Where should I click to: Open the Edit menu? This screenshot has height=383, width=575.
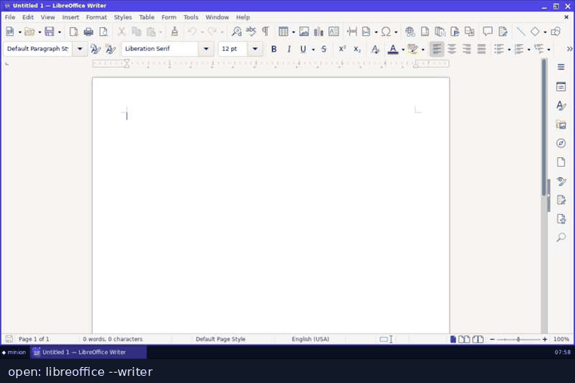click(28, 18)
